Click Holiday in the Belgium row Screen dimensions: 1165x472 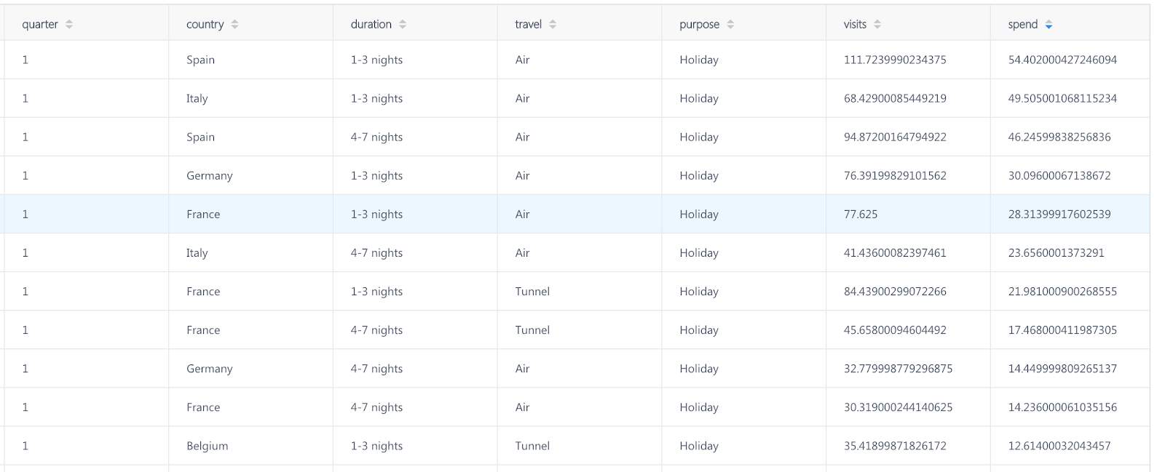pyautogui.click(x=698, y=446)
